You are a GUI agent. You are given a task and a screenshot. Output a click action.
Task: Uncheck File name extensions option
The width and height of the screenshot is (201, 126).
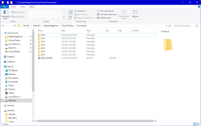pyautogui.click(x=98, y=14)
